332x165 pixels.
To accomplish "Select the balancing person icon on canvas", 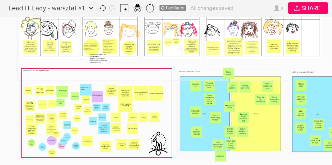I will 158,142.
